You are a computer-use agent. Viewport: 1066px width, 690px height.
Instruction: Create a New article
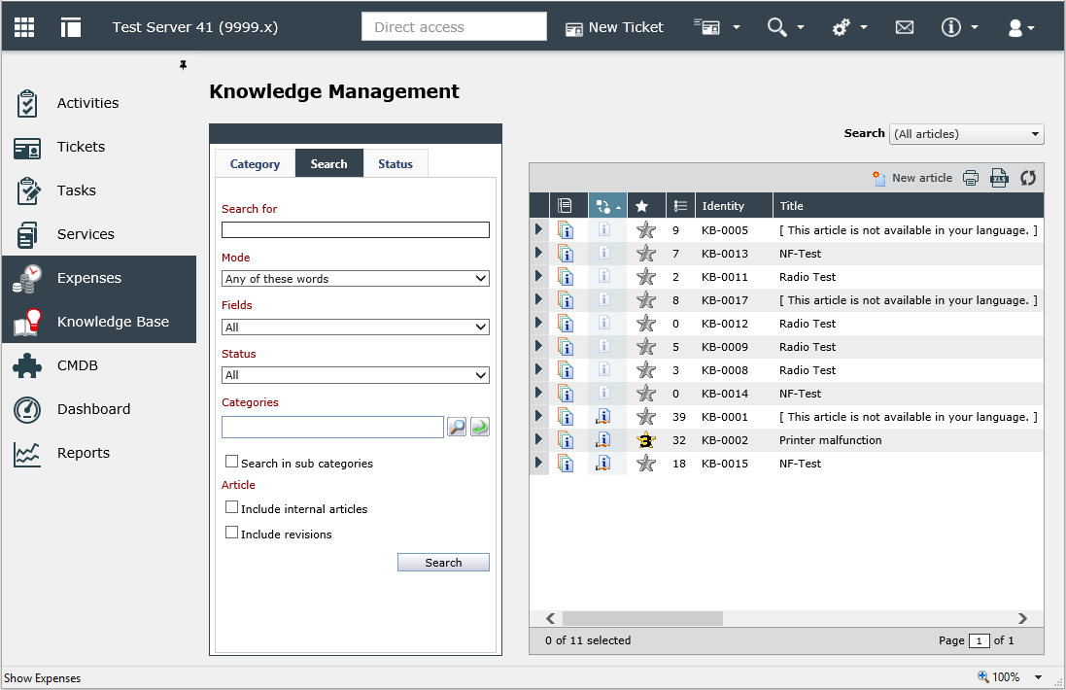tap(912, 178)
